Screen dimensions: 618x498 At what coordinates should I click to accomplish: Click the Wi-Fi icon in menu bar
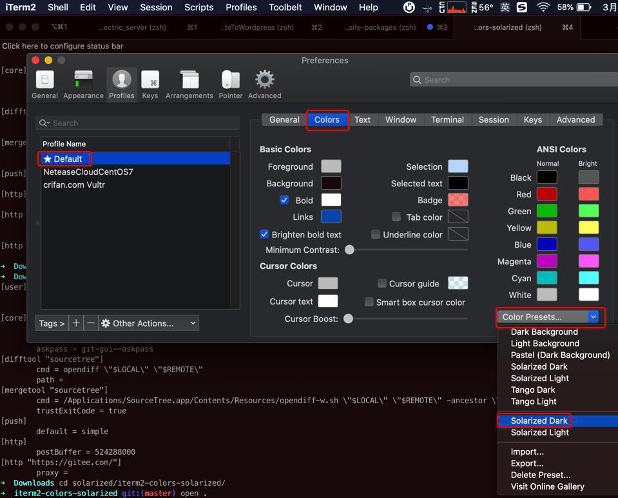[x=543, y=7]
